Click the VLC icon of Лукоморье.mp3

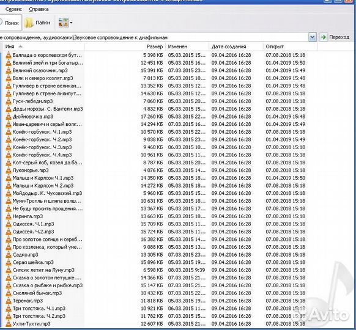point(9,170)
